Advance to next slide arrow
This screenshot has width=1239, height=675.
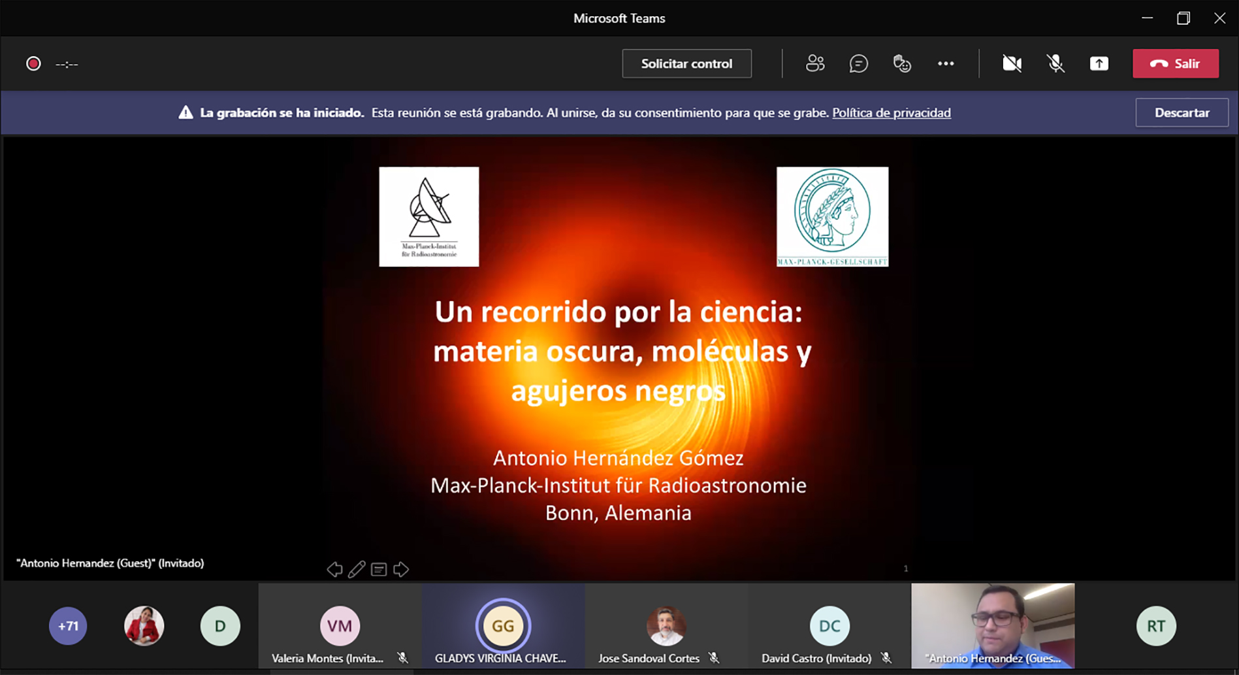coord(401,570)
